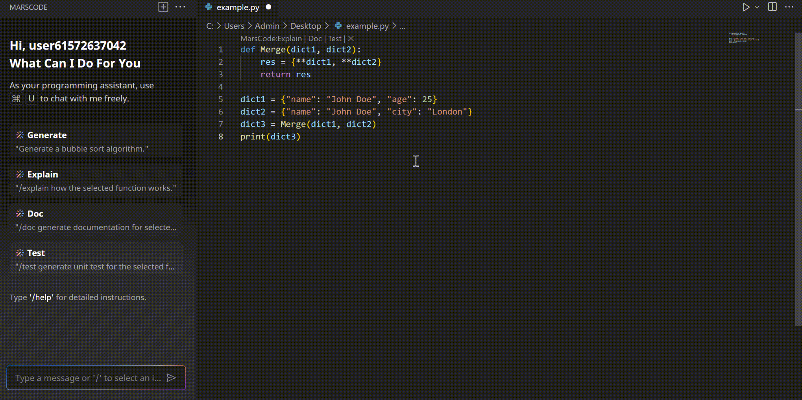Start a new chat in MarsCode panel
802x400 pixels.
163,7
